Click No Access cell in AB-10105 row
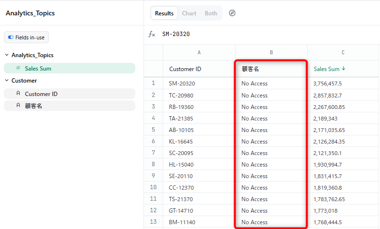Viewport: 380px width, 229px height. [x=271, y=130]
